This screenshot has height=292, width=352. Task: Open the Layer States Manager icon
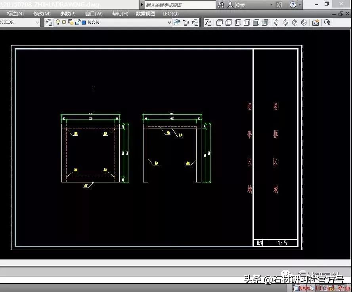pyautogui.click(x=195, y=23)
